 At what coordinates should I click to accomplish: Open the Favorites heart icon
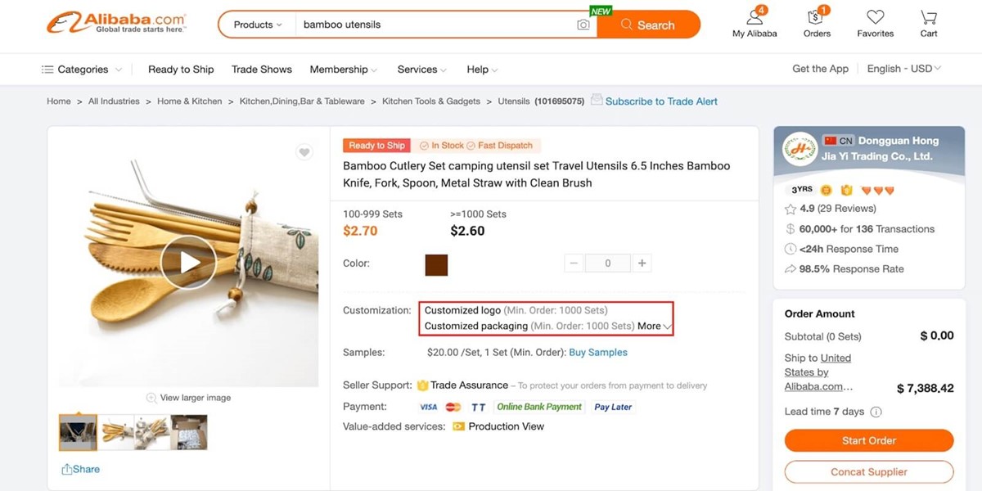point(875,18)
